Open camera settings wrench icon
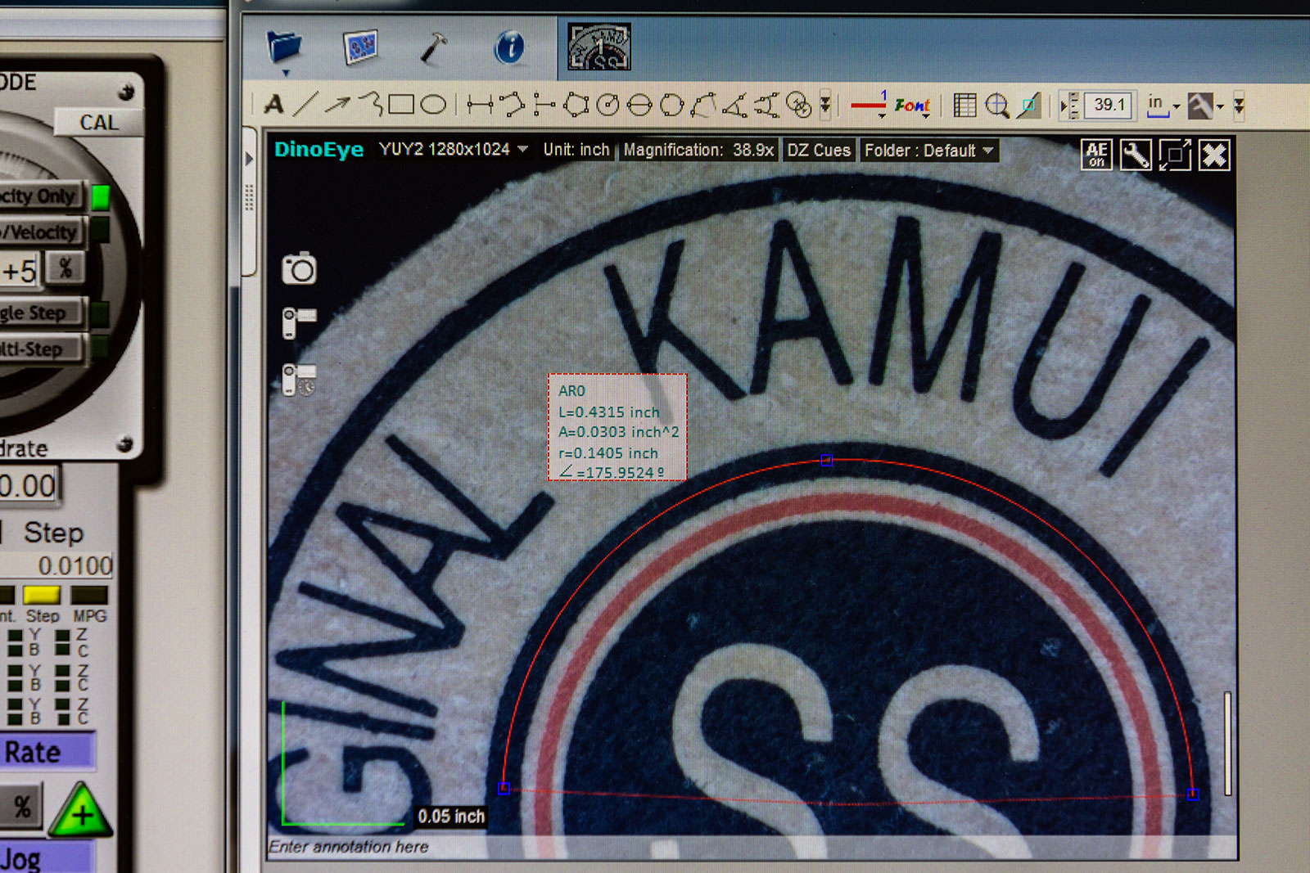Screen dimensions: 1310x873 pyautogui.click(x=1136, y=154)
